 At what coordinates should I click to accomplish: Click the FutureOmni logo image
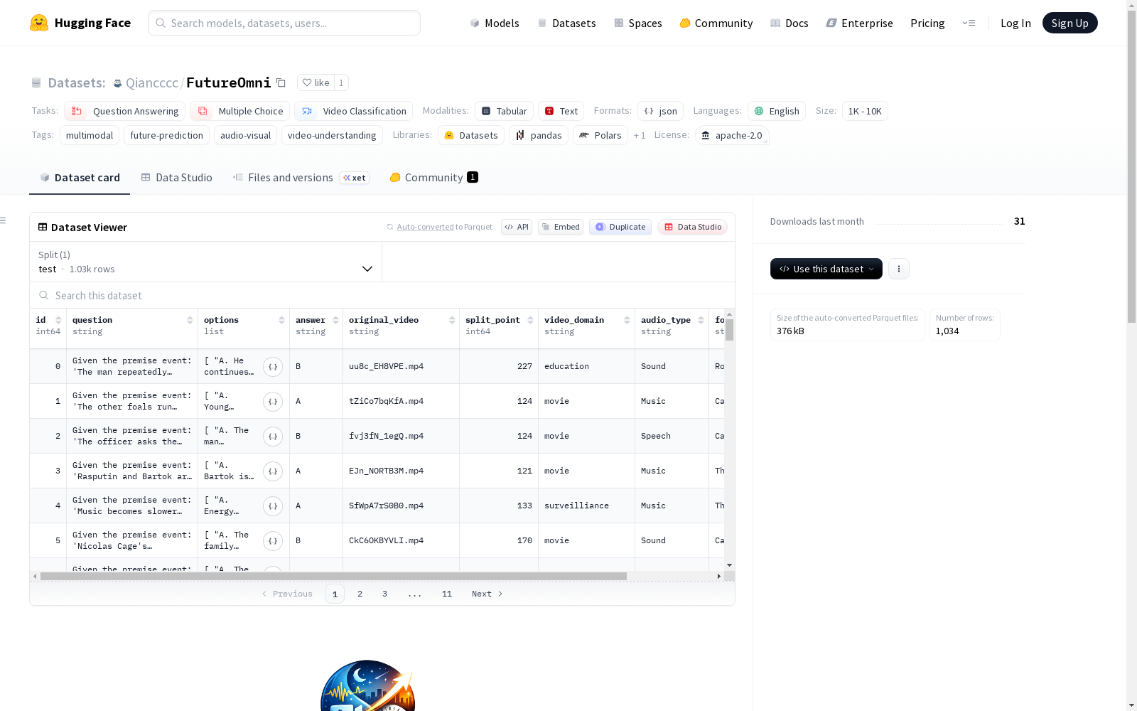click(x=367, y=685)
